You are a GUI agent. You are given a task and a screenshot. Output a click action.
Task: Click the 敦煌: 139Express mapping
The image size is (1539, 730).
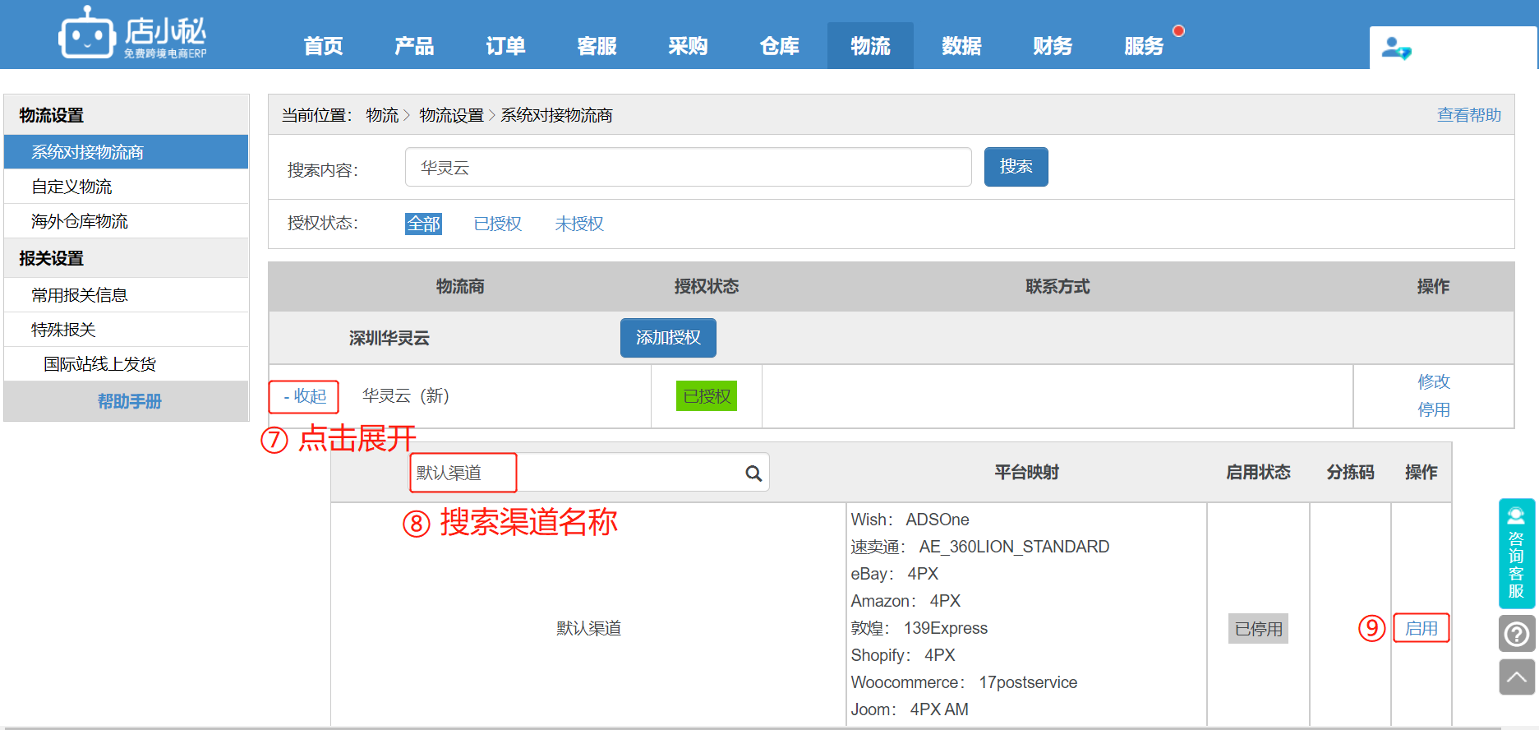click(919, 628)
